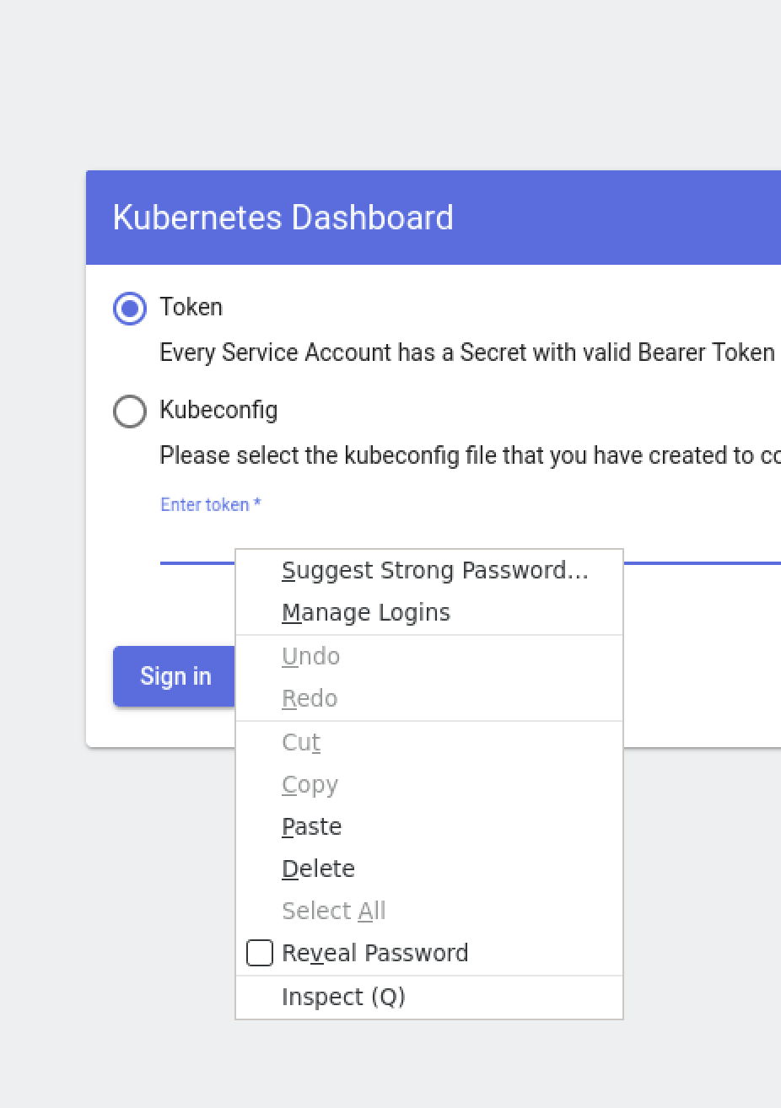This screenshot has width=781, height=1108.
Task: Choose Suggest Strong Password from the context menu
Action: click(435, 570)
